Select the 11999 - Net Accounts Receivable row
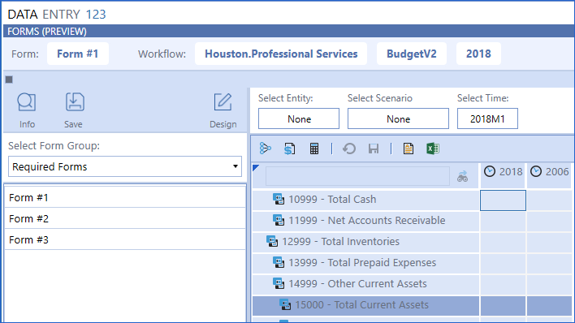This screenshot has width=575, height=323. point(365,221)
